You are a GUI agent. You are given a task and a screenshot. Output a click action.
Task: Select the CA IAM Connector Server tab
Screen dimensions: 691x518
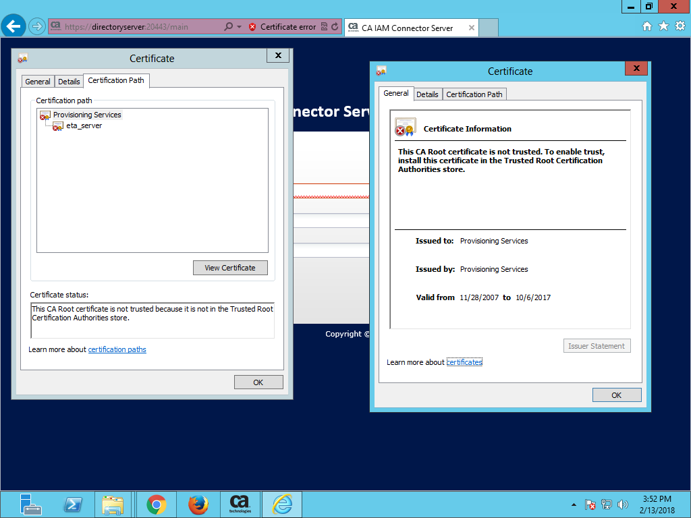406,28
